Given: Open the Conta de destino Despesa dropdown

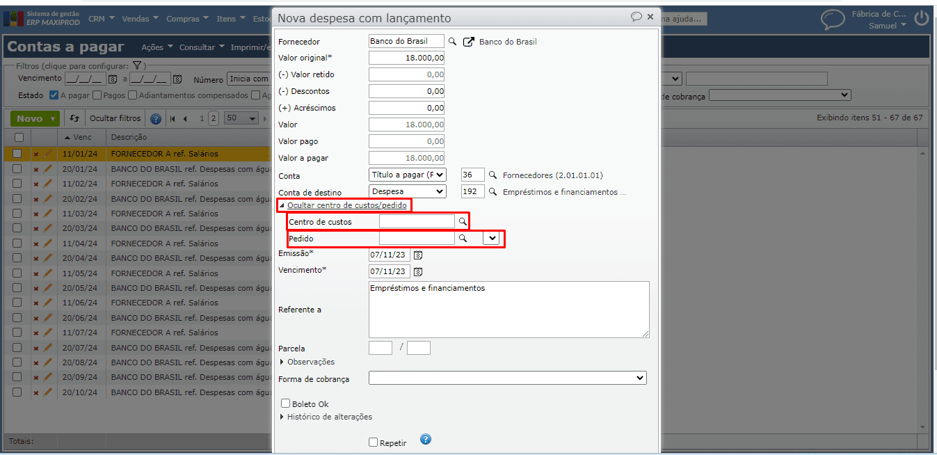Looking at the screenshot, I should coord(408,191).
